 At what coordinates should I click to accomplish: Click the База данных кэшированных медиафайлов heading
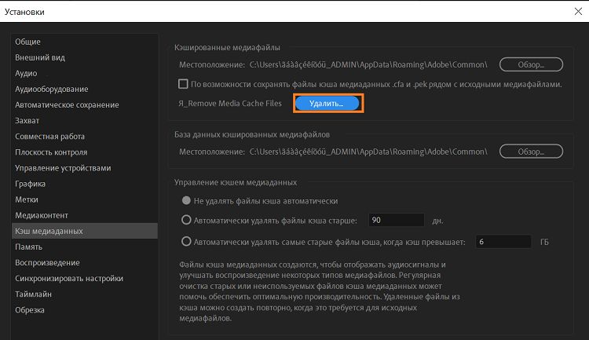252,134
